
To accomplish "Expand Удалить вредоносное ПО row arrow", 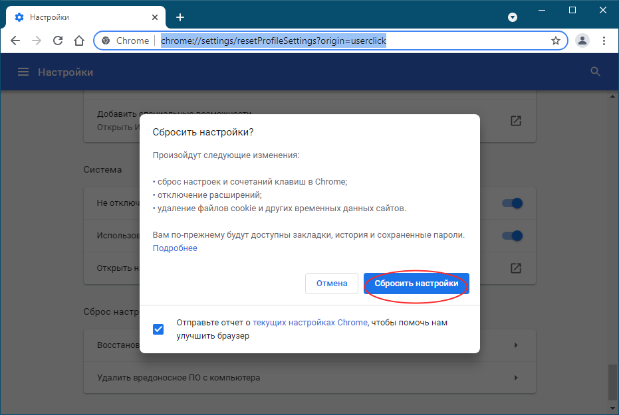I will click(x=516, y=378).
